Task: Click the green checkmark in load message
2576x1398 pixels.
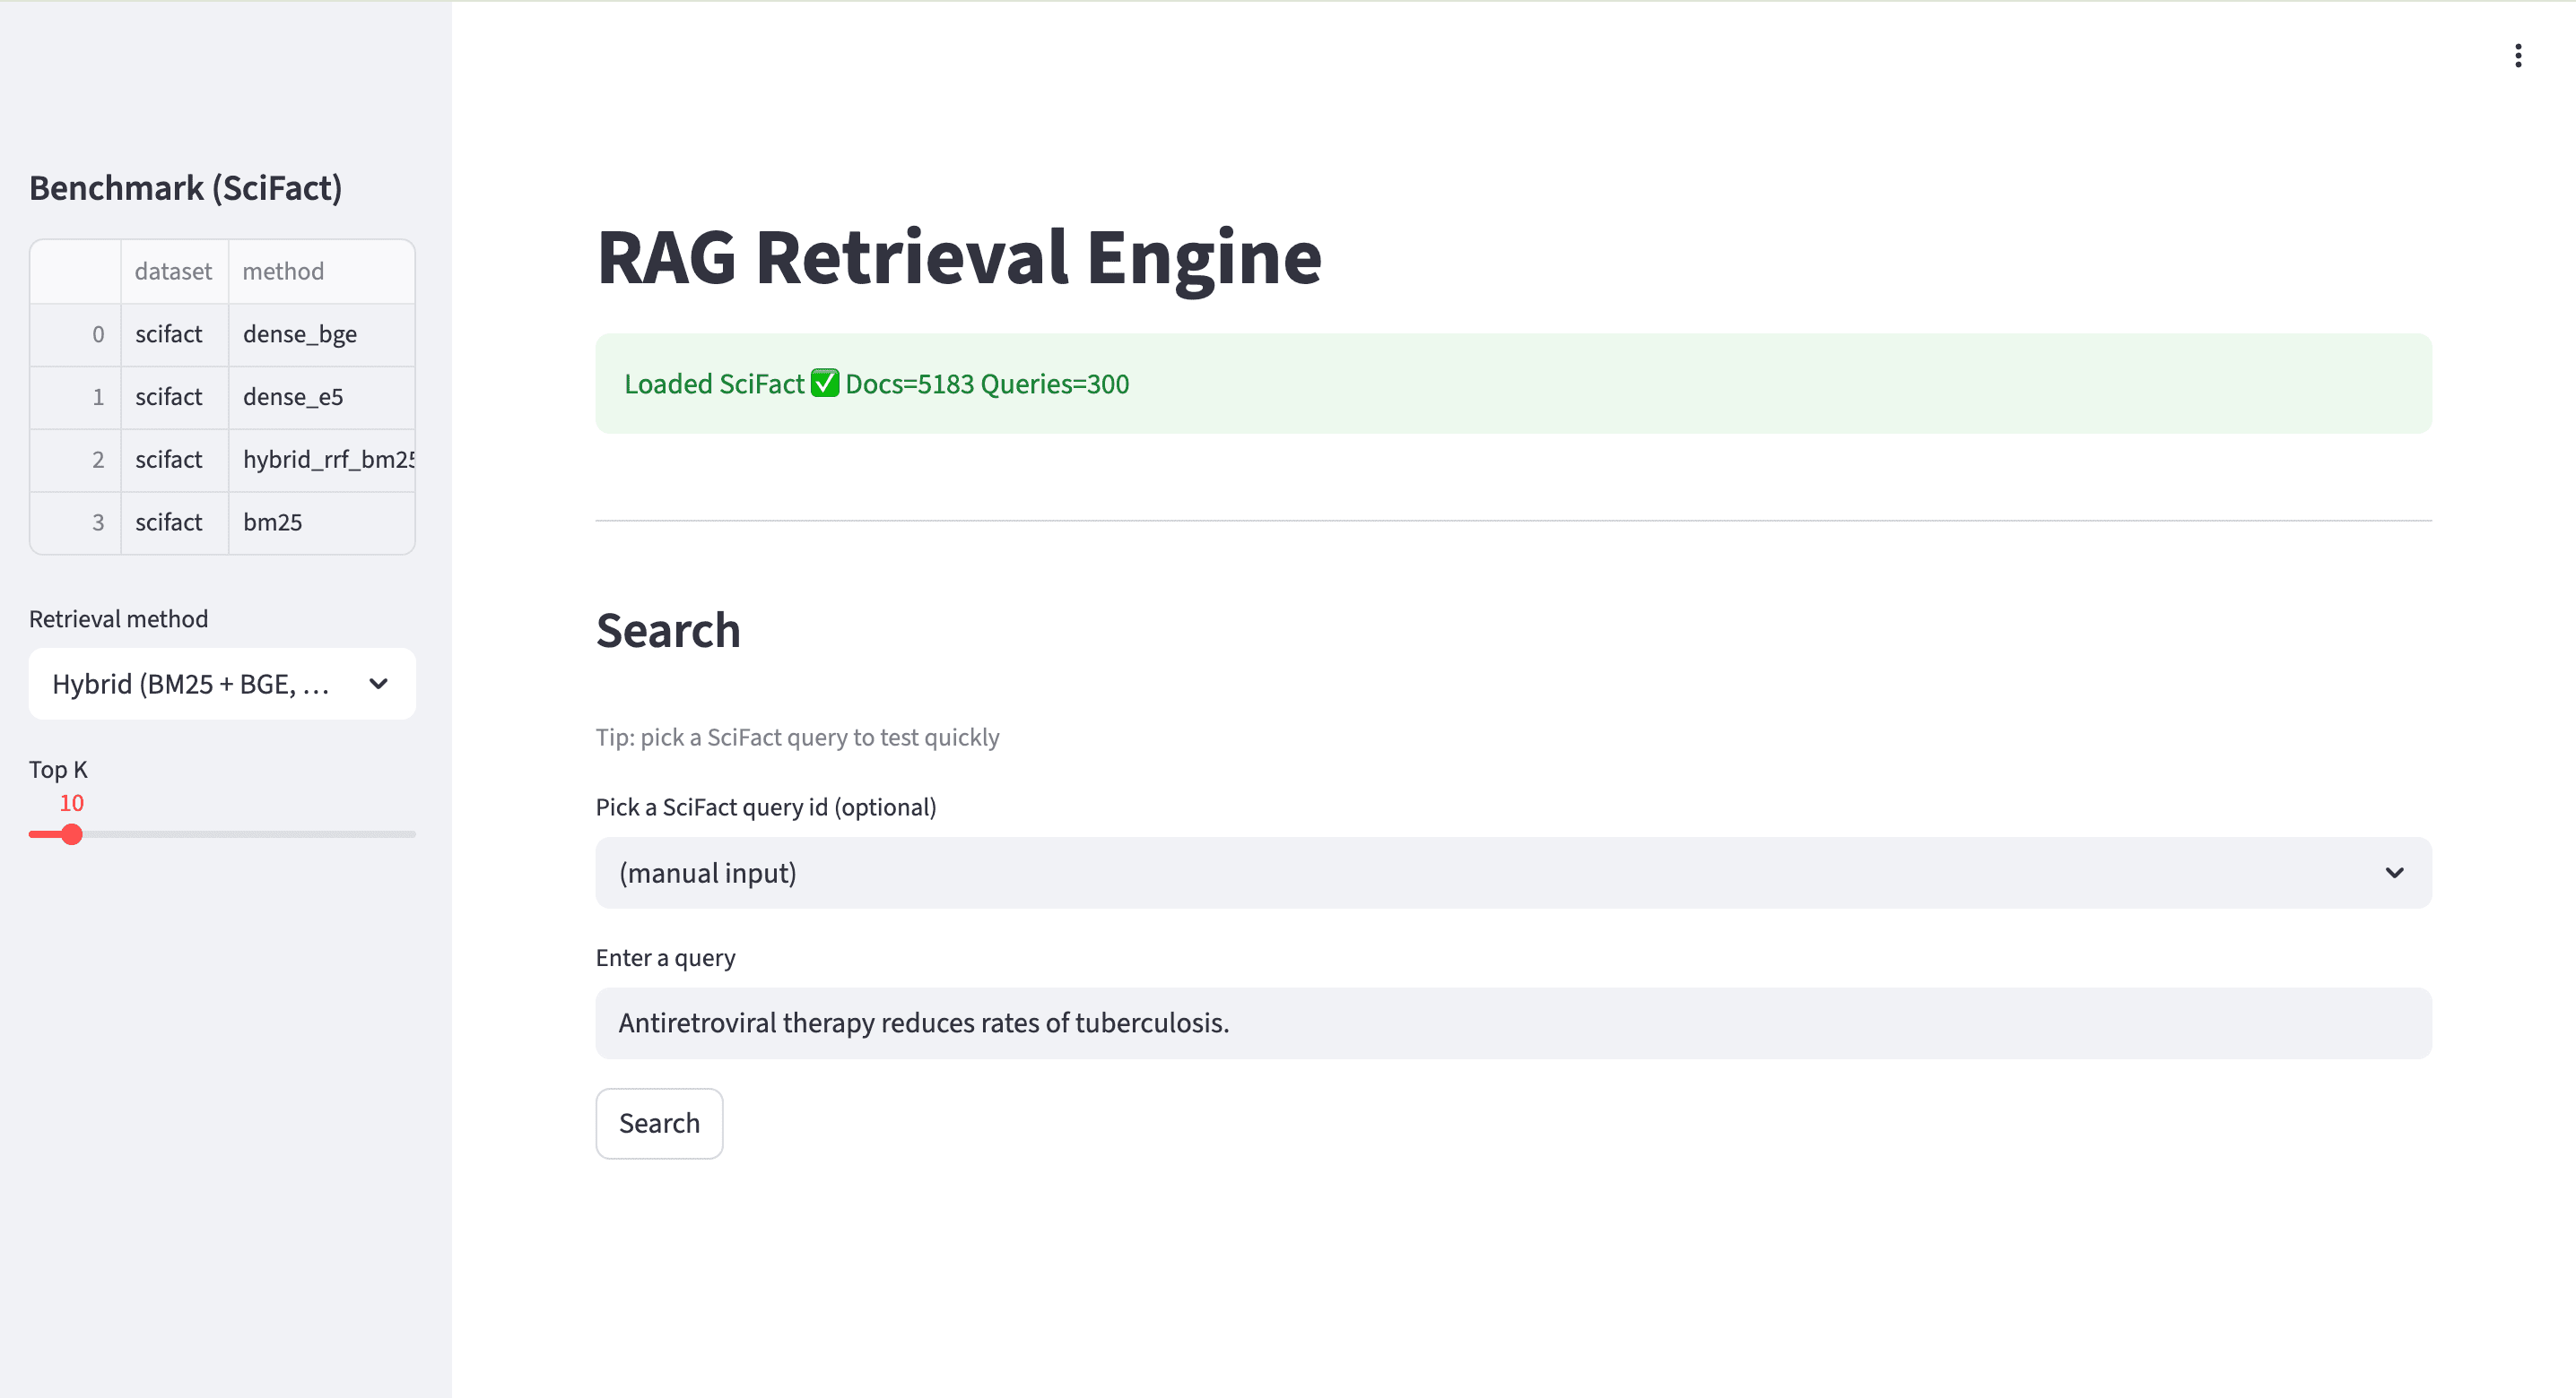Action: (x=823, y=383)
